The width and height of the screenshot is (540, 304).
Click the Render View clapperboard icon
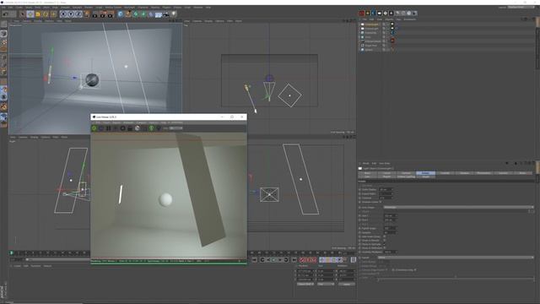tap(94, 15)
